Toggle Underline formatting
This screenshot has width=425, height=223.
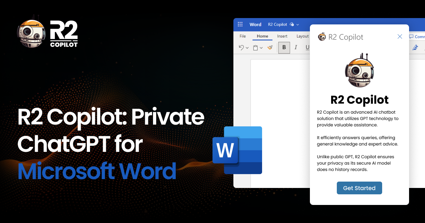307,47
